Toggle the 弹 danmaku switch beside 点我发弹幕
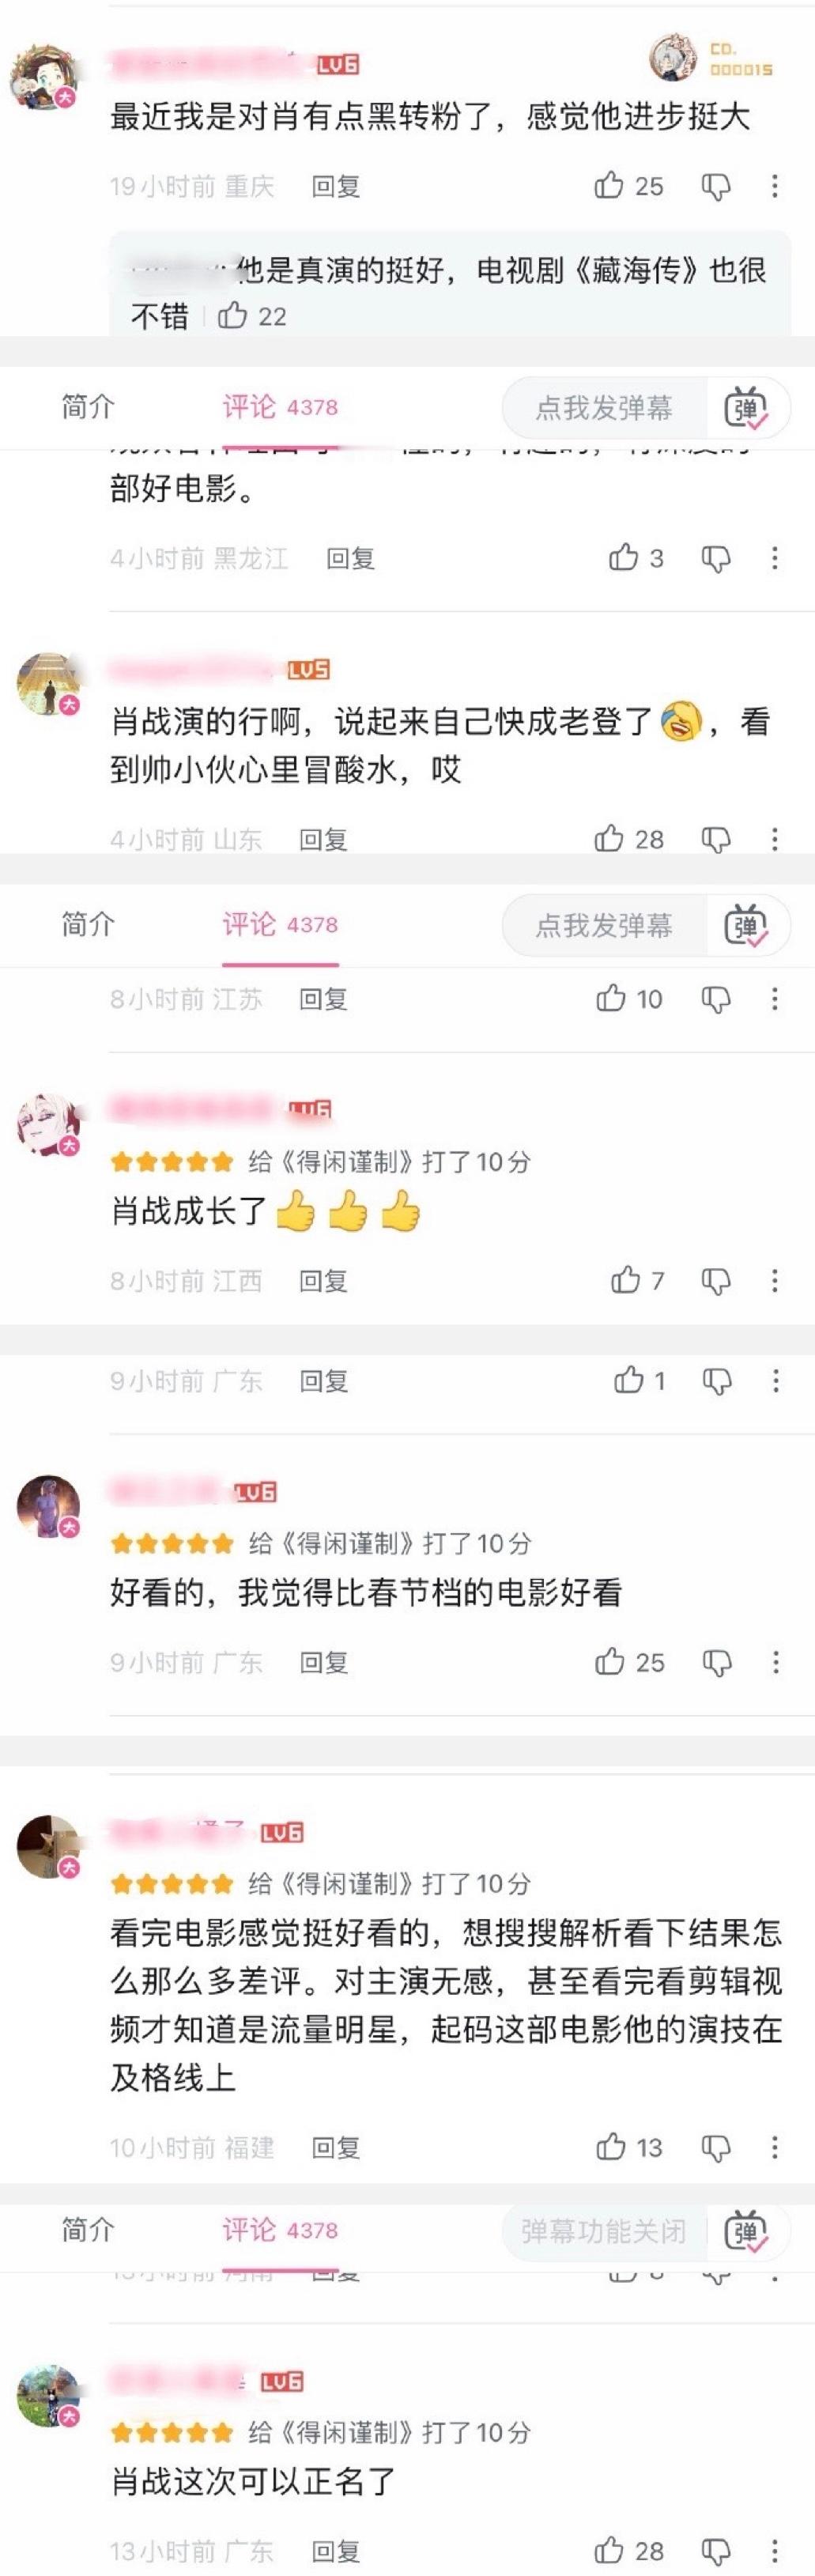 (x=746, y=408)
